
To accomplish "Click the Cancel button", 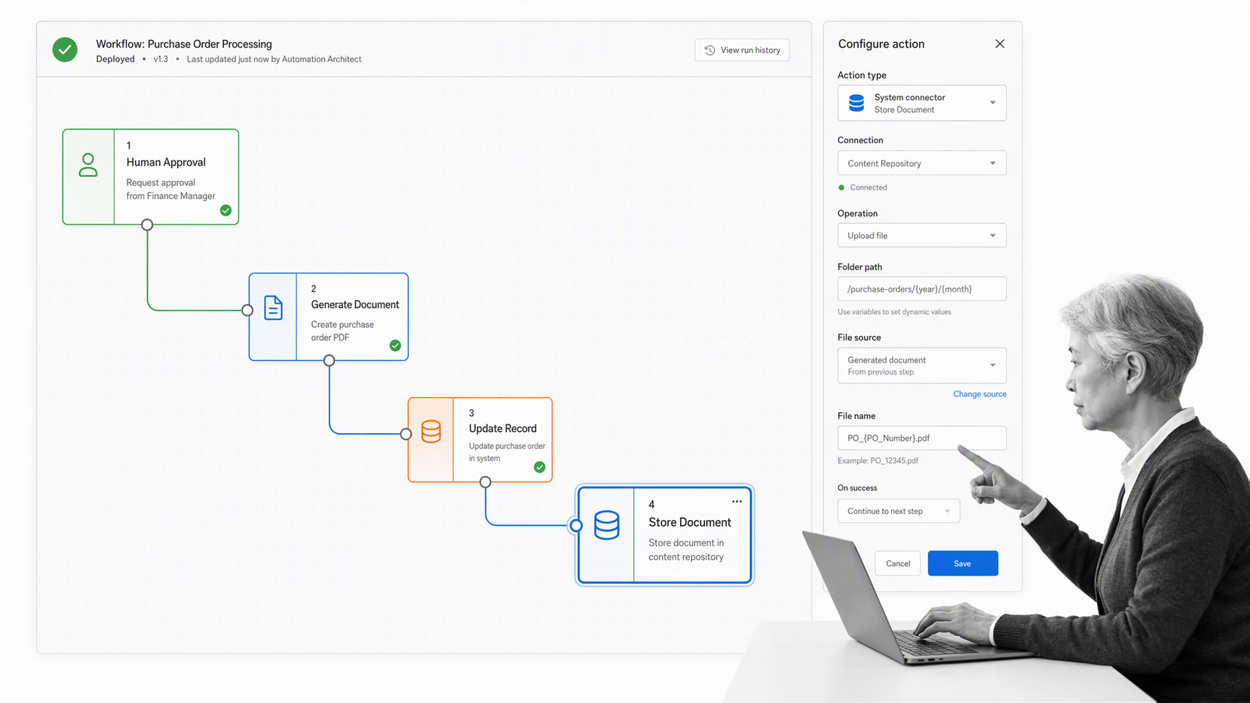I will [x=898, y=564].
